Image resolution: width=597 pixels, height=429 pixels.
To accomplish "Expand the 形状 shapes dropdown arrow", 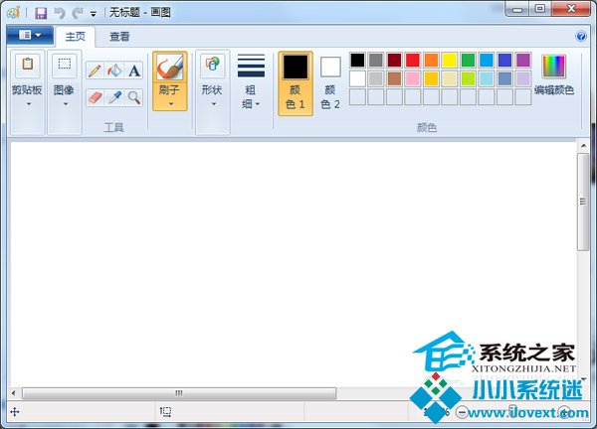I will 214,103.
